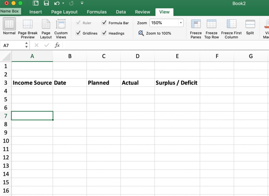Select column C header
269x196 pixels.
coord(104,56)
